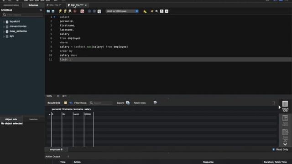Open a SQL script file toolbar icon

point(48,11)
